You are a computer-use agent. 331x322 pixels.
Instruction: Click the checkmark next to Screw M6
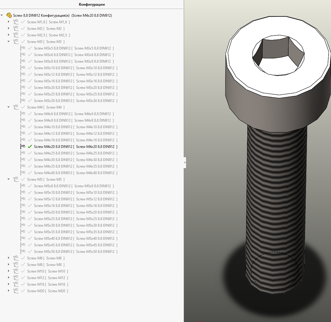click(23, 258)
